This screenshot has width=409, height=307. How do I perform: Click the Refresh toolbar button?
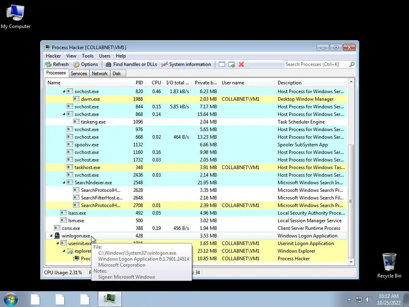click(57, 64)
